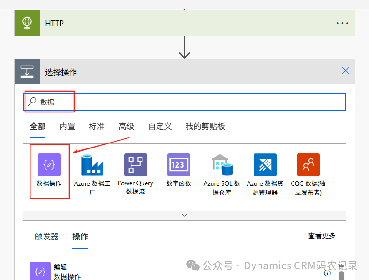Select the Power Query 数据流 connector
369x280 pixels.
pos(135,165)
